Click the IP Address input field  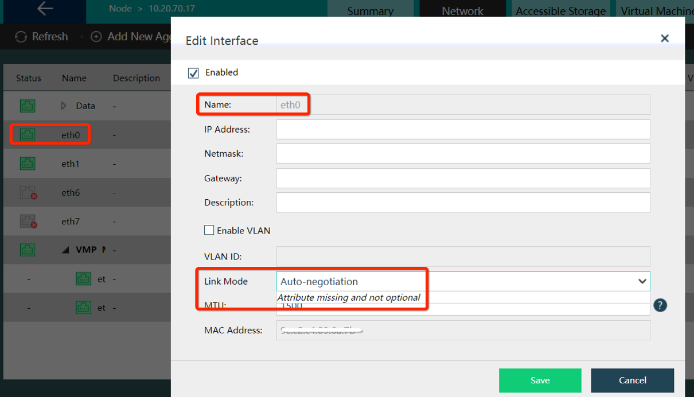(463, 129)
